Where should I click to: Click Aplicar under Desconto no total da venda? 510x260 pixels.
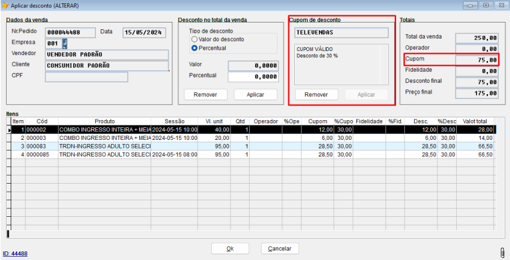click(255, 95)
